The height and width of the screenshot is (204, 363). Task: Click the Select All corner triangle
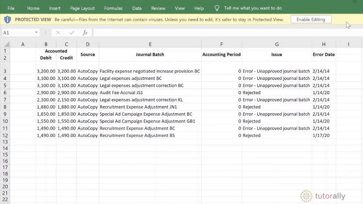pyautogui.click(x=7, y=44)
